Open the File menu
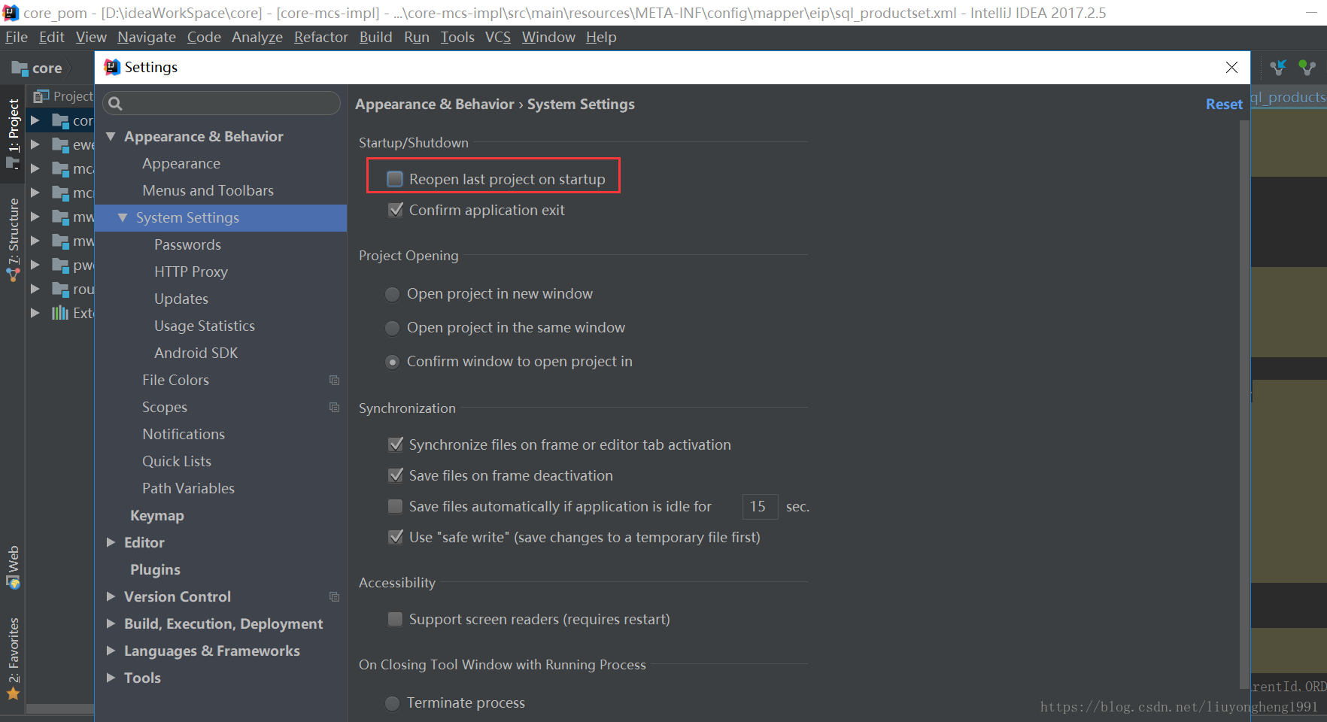1327x722 pixels. [x=16, y=38]
